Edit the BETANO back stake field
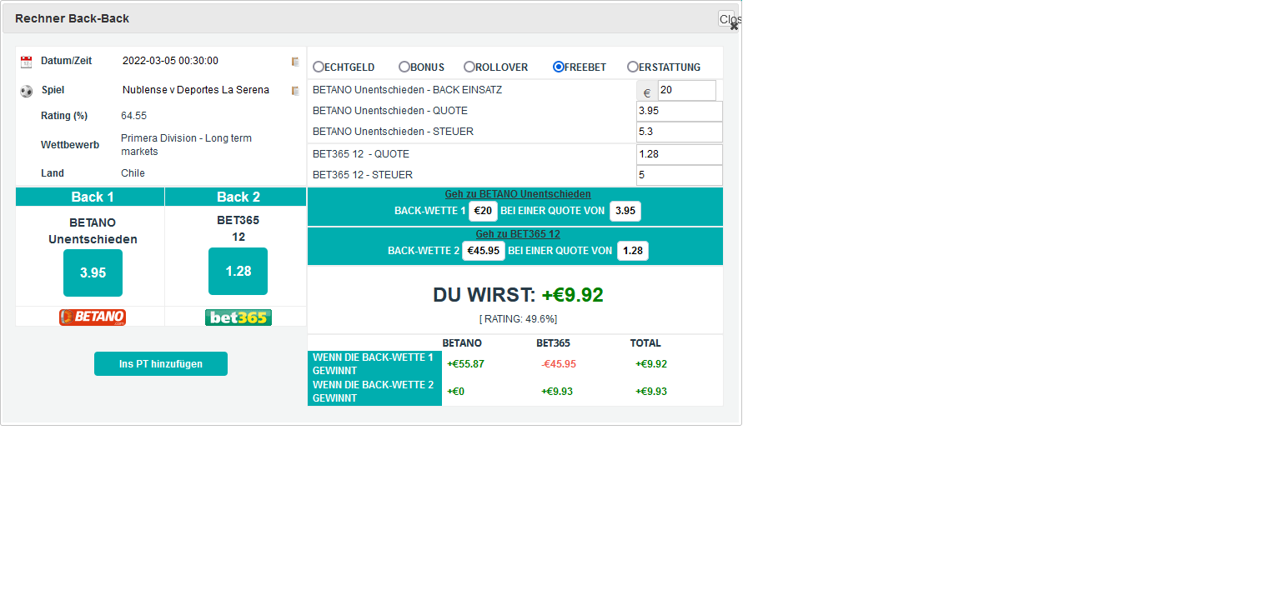The width and height of the screenshot is (1275, 615). [x=687, y=91]
